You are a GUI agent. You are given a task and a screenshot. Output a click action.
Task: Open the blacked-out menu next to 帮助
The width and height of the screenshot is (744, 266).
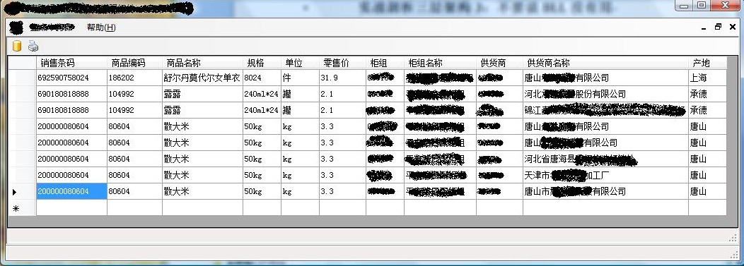click(x=52, y=28)
